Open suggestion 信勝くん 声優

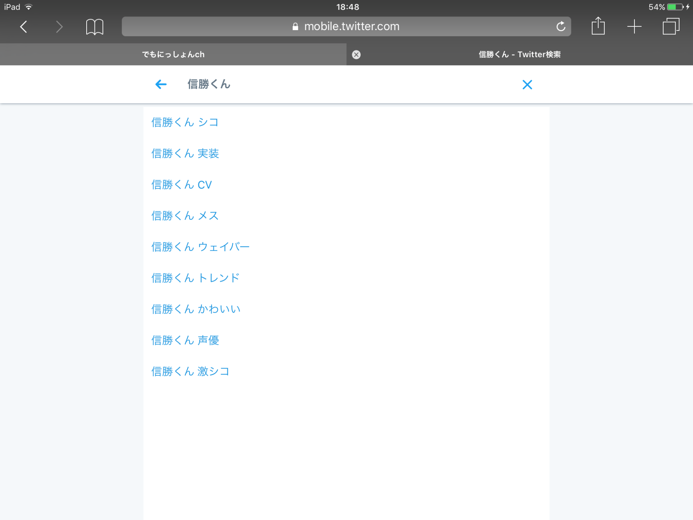185,340
